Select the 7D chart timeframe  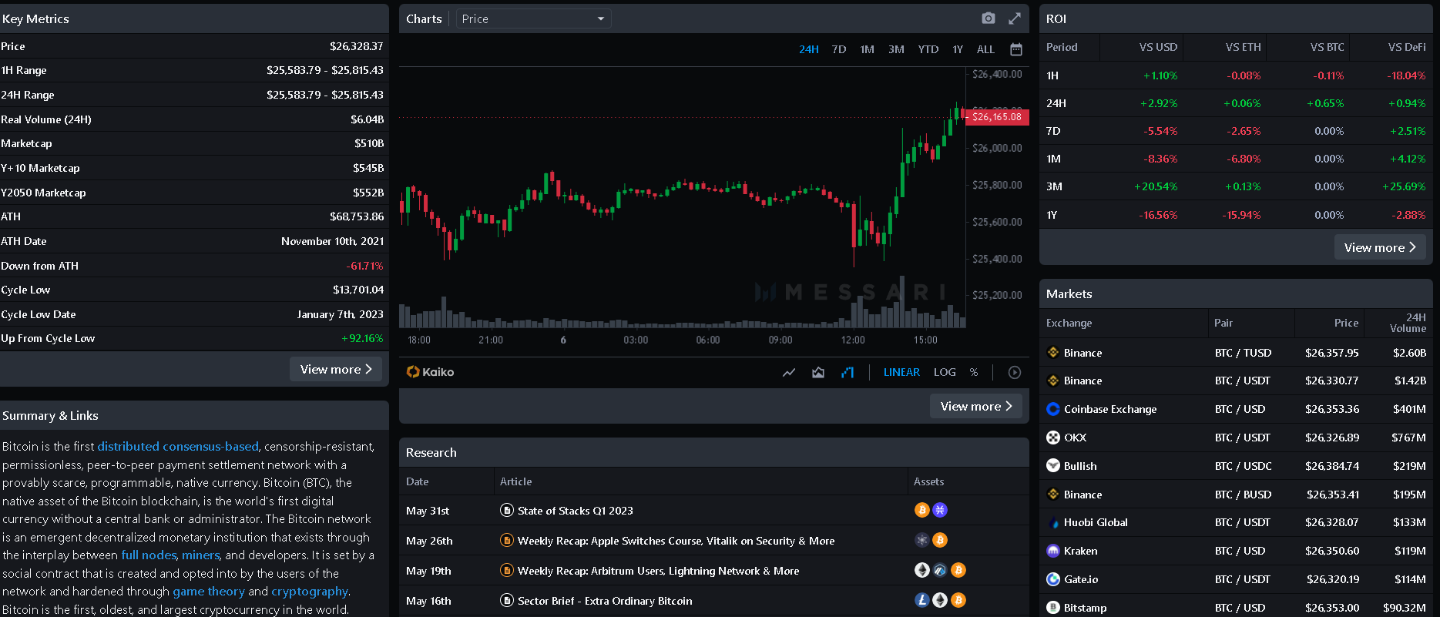[839, 49]
